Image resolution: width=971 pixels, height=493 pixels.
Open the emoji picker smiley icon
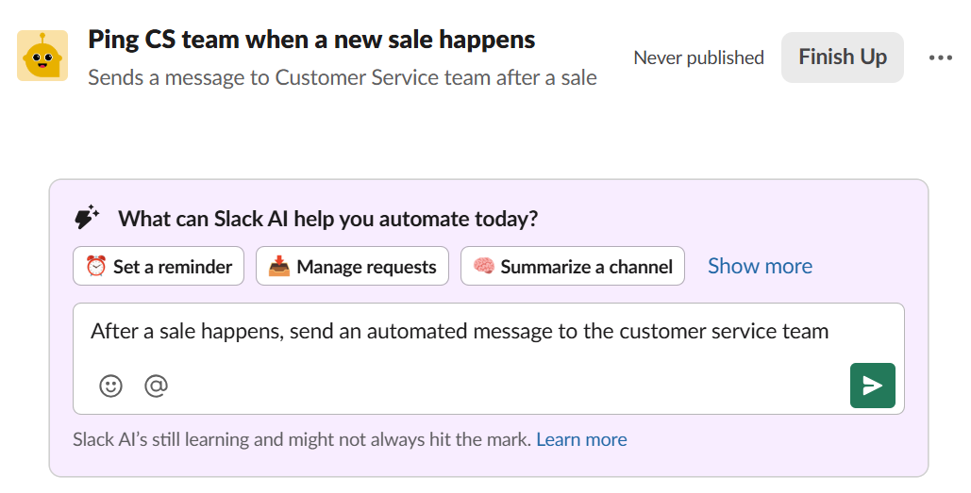pos(111,386)
